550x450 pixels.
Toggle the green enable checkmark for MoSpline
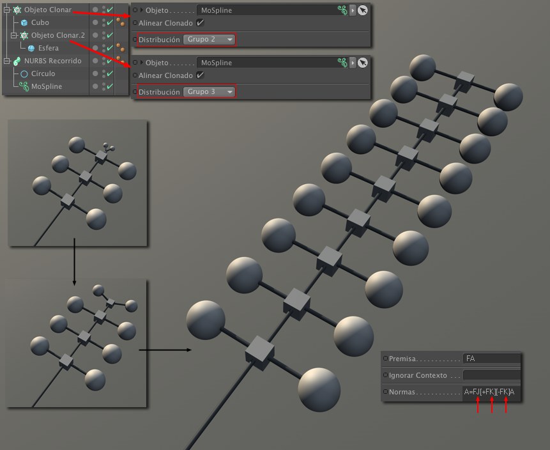[110, 86]
